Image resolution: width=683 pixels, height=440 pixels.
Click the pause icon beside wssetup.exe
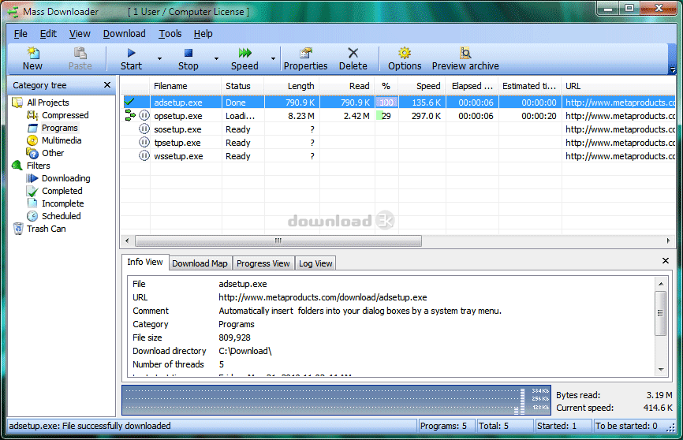pyautogui.click(x=144, y=156)
